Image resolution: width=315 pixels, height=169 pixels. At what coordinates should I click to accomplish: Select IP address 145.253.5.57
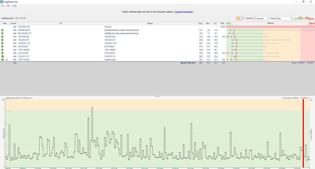coord(24,40)
